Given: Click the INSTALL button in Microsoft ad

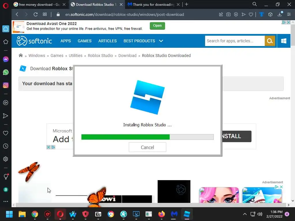Looking at the screenshot, I should point(237,136).
